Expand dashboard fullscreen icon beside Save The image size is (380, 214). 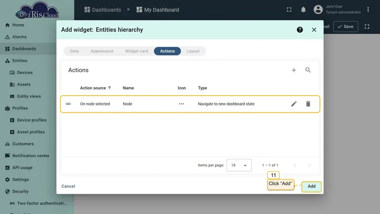click(367, 27)
